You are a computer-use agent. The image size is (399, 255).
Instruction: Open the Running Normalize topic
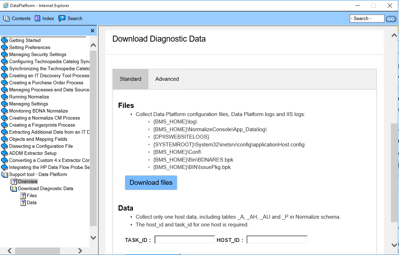click(x=29, y=97)
